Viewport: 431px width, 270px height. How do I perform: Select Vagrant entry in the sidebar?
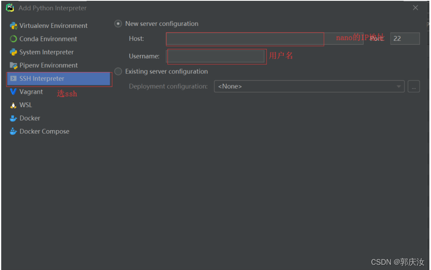tap(31, 92)
